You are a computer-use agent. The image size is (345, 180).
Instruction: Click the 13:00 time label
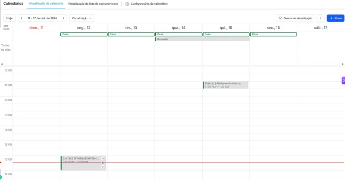[x=8, y=115]
